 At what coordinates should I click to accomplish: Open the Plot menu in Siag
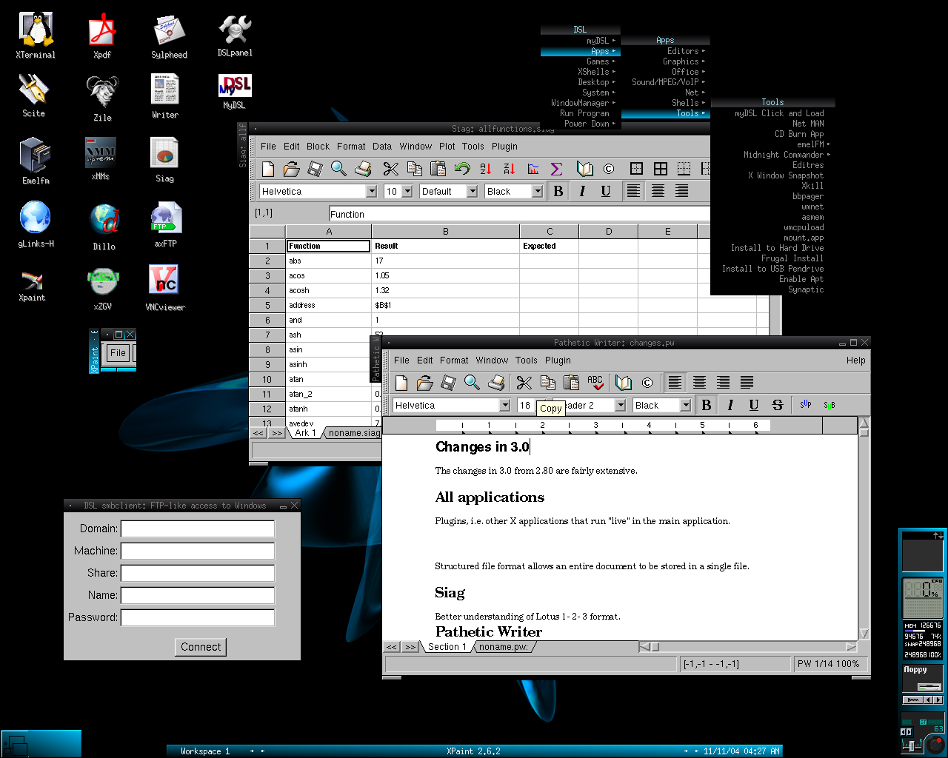pos(447,147)
